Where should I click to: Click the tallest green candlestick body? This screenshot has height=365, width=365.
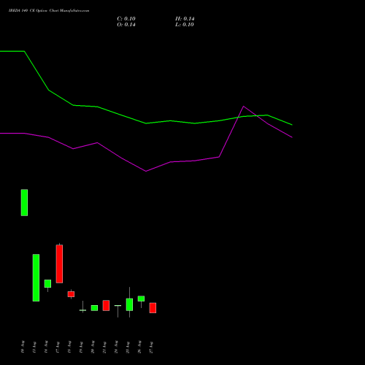(x=36, y=277)
